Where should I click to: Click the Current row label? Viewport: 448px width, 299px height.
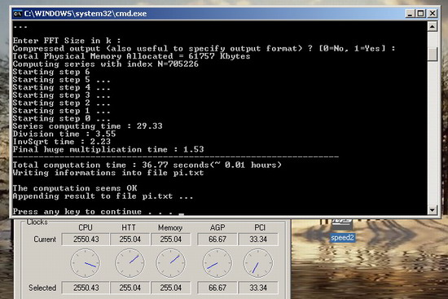point(45,240)
